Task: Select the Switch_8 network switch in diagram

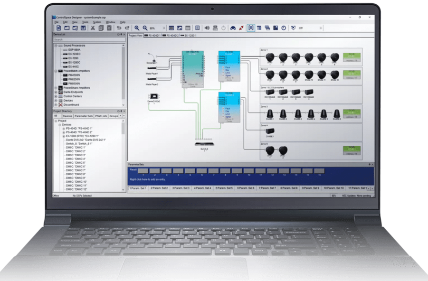Action: [205, 143]
